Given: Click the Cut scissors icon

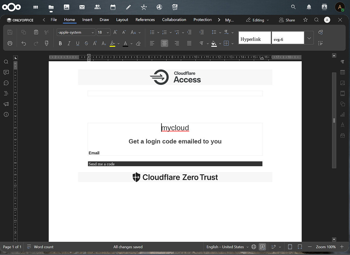Looking at the screenshot, I should [47, 32].
